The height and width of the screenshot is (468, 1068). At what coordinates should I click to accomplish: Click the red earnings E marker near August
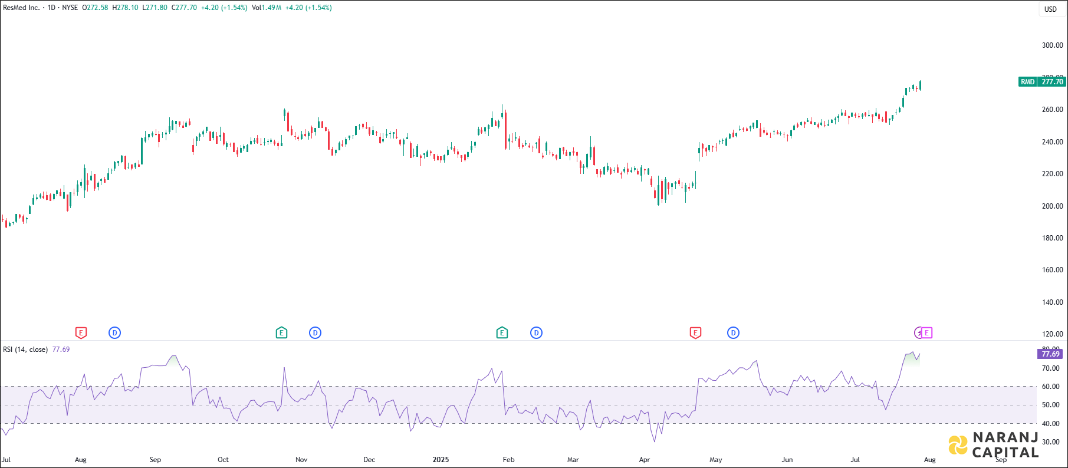point(81,333)
